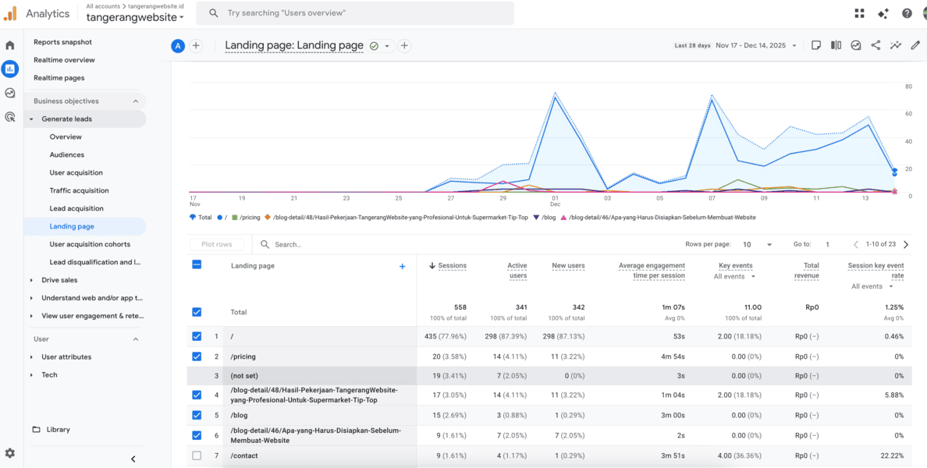Open the Google apps grid icon
This screenshot has height=468, width=927.
tap(859, 13)
